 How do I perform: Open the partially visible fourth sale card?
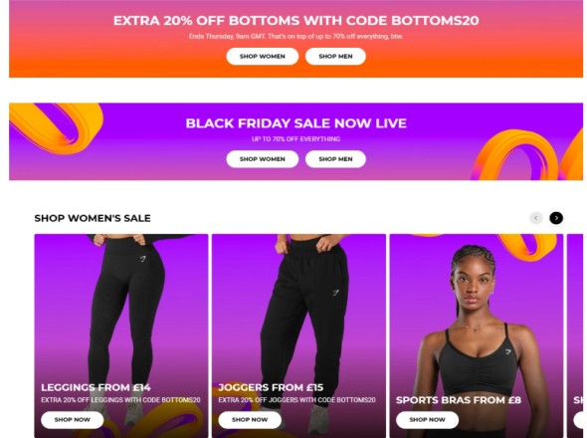575,335
